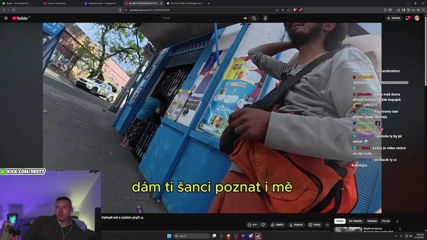Mute the YouTube tab via speaker icon

click(x=130, y=3)
